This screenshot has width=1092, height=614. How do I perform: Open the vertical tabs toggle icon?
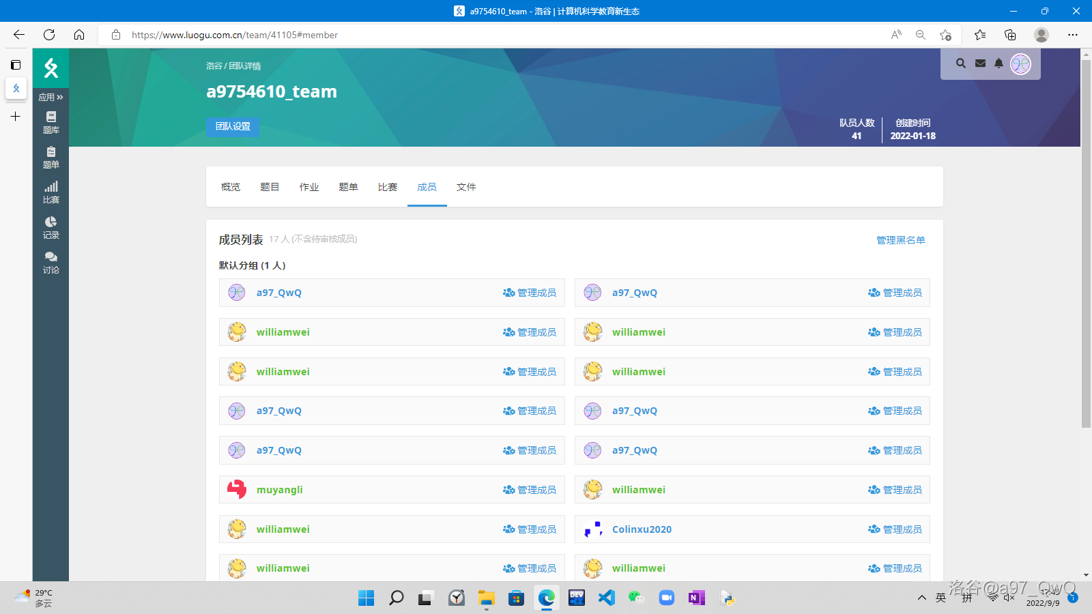click(x=16, y=65)
